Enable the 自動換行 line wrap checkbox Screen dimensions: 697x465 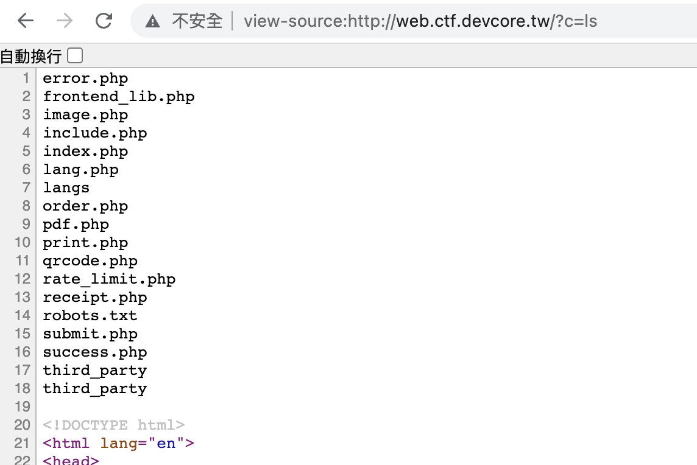click(75, 56)
